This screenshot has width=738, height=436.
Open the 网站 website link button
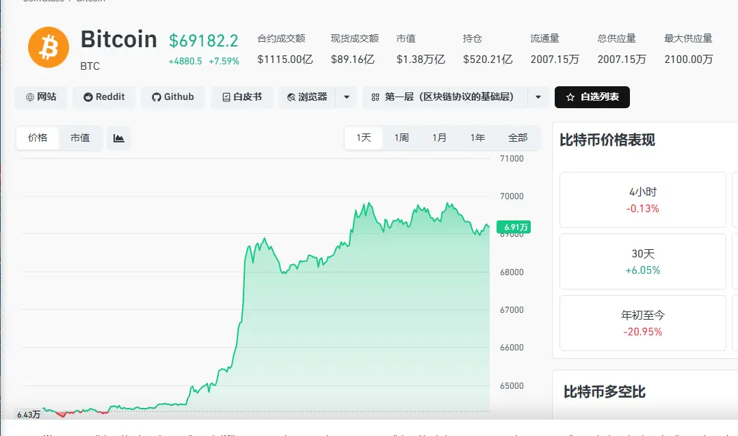click(41, 97)
